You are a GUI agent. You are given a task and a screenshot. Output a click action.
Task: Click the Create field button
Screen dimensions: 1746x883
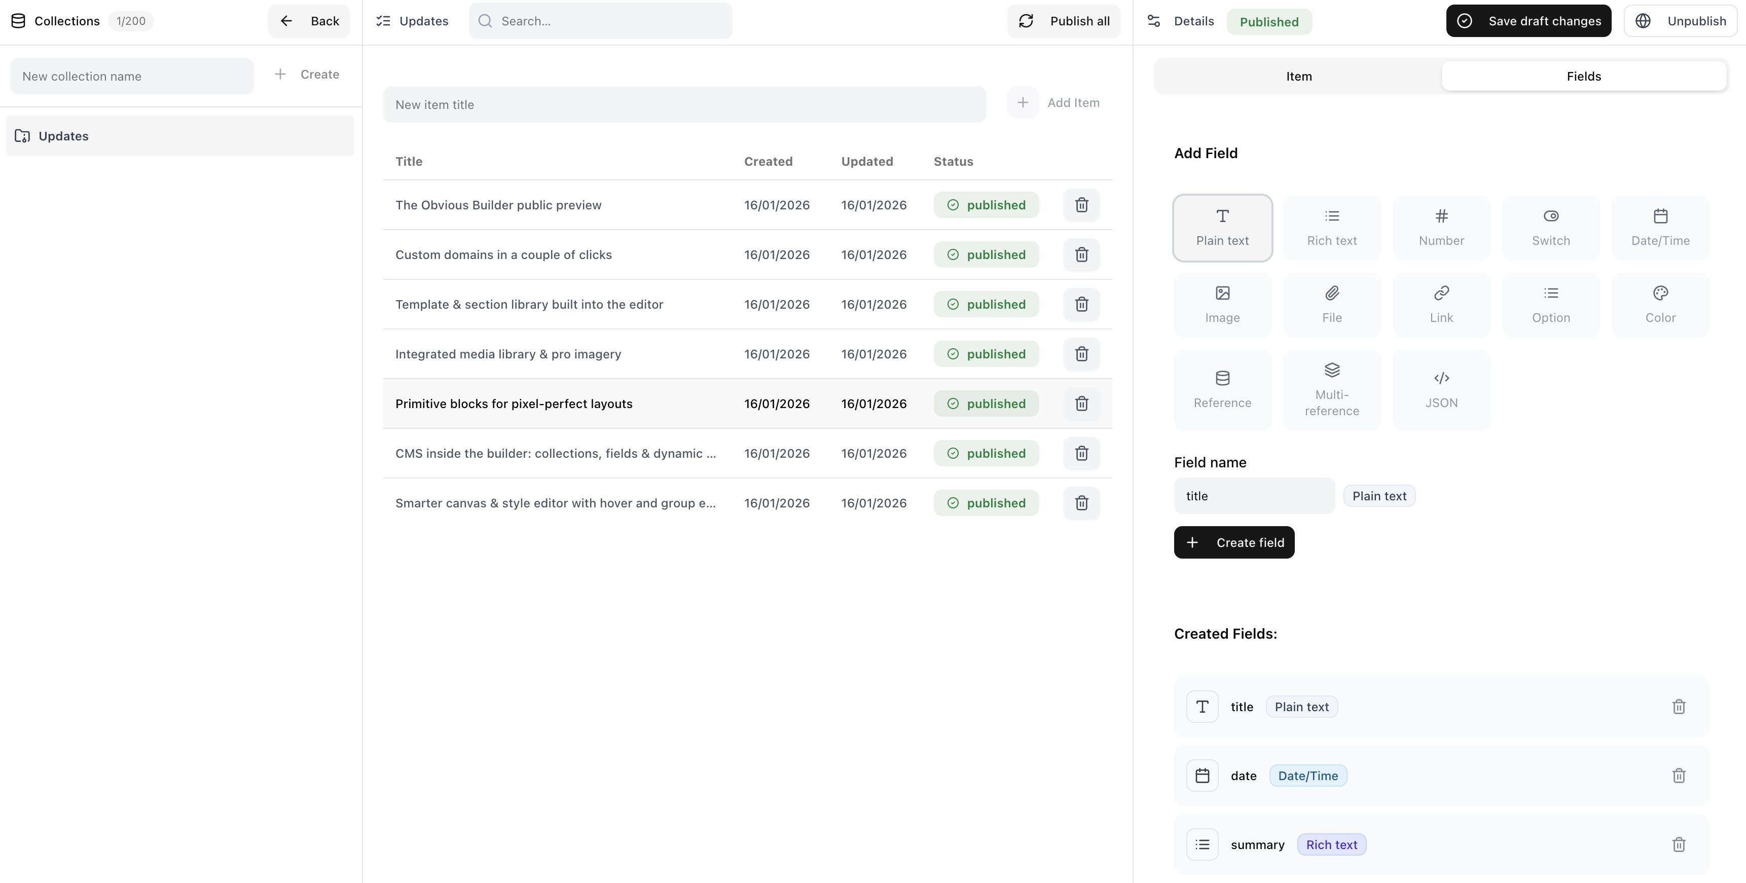click(x=1233, y=542)
